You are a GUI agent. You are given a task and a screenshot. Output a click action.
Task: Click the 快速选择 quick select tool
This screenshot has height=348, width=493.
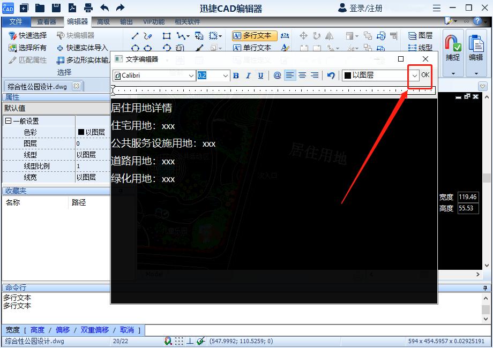[27, 35]
